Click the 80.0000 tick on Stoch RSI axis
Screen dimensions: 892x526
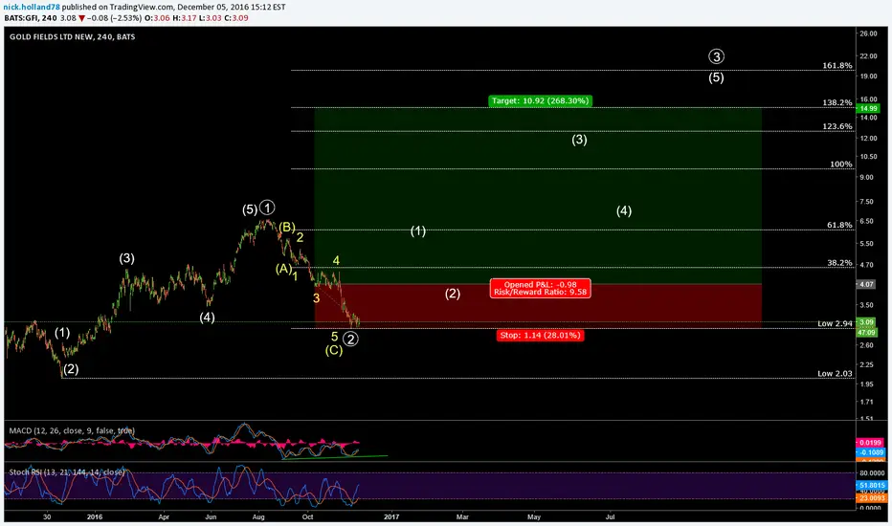point(872,472)
